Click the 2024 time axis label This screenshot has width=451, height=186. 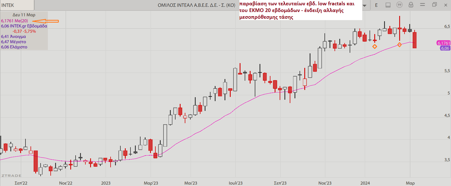(365, 183)
